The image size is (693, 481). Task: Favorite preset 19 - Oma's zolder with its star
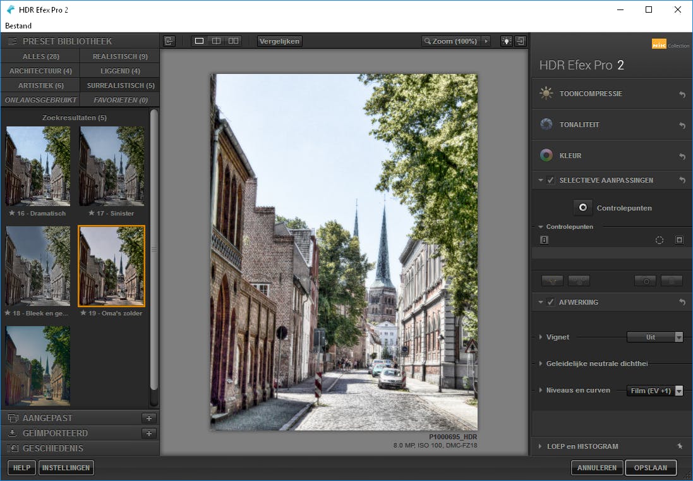click(83, 313)
